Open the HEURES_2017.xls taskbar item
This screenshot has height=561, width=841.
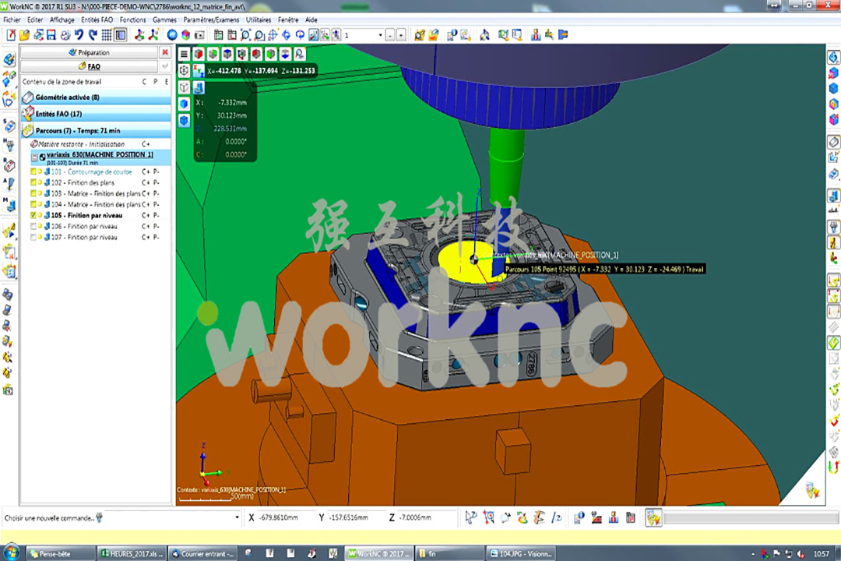point(132,553)
